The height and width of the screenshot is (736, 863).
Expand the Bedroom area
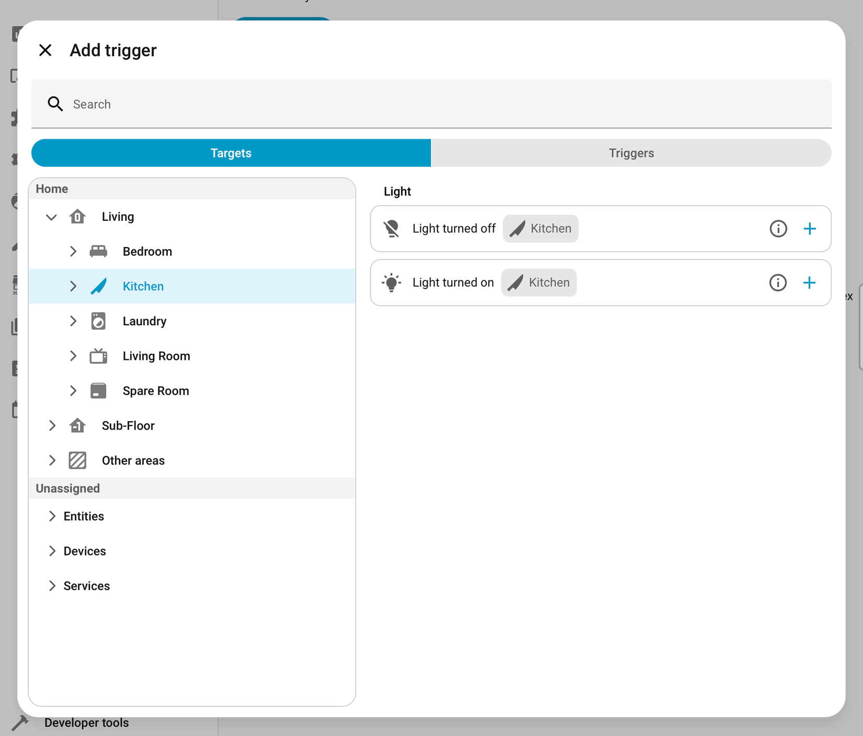coord(73,251)
